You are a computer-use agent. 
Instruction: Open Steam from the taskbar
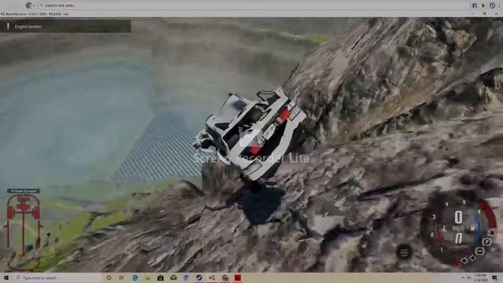199,277
